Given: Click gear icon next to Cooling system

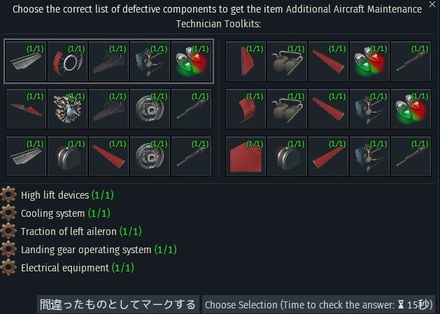Looking at the screenshot, I should [10, 213].
